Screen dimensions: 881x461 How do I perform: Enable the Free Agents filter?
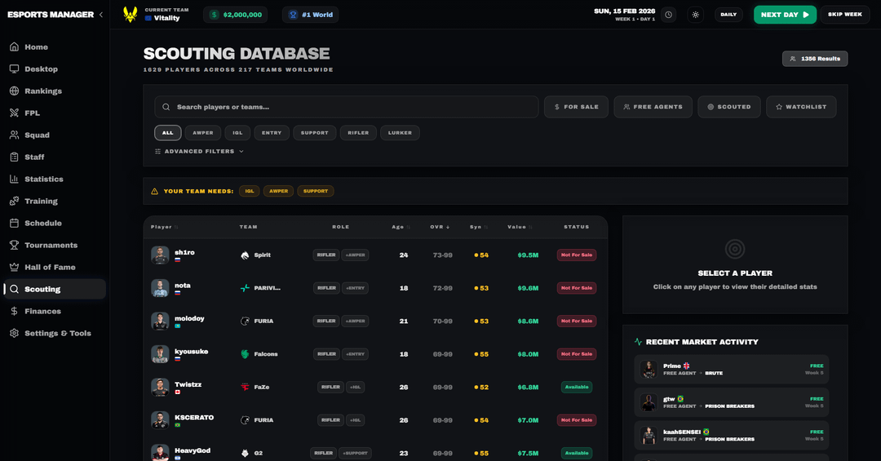(653, 107)
